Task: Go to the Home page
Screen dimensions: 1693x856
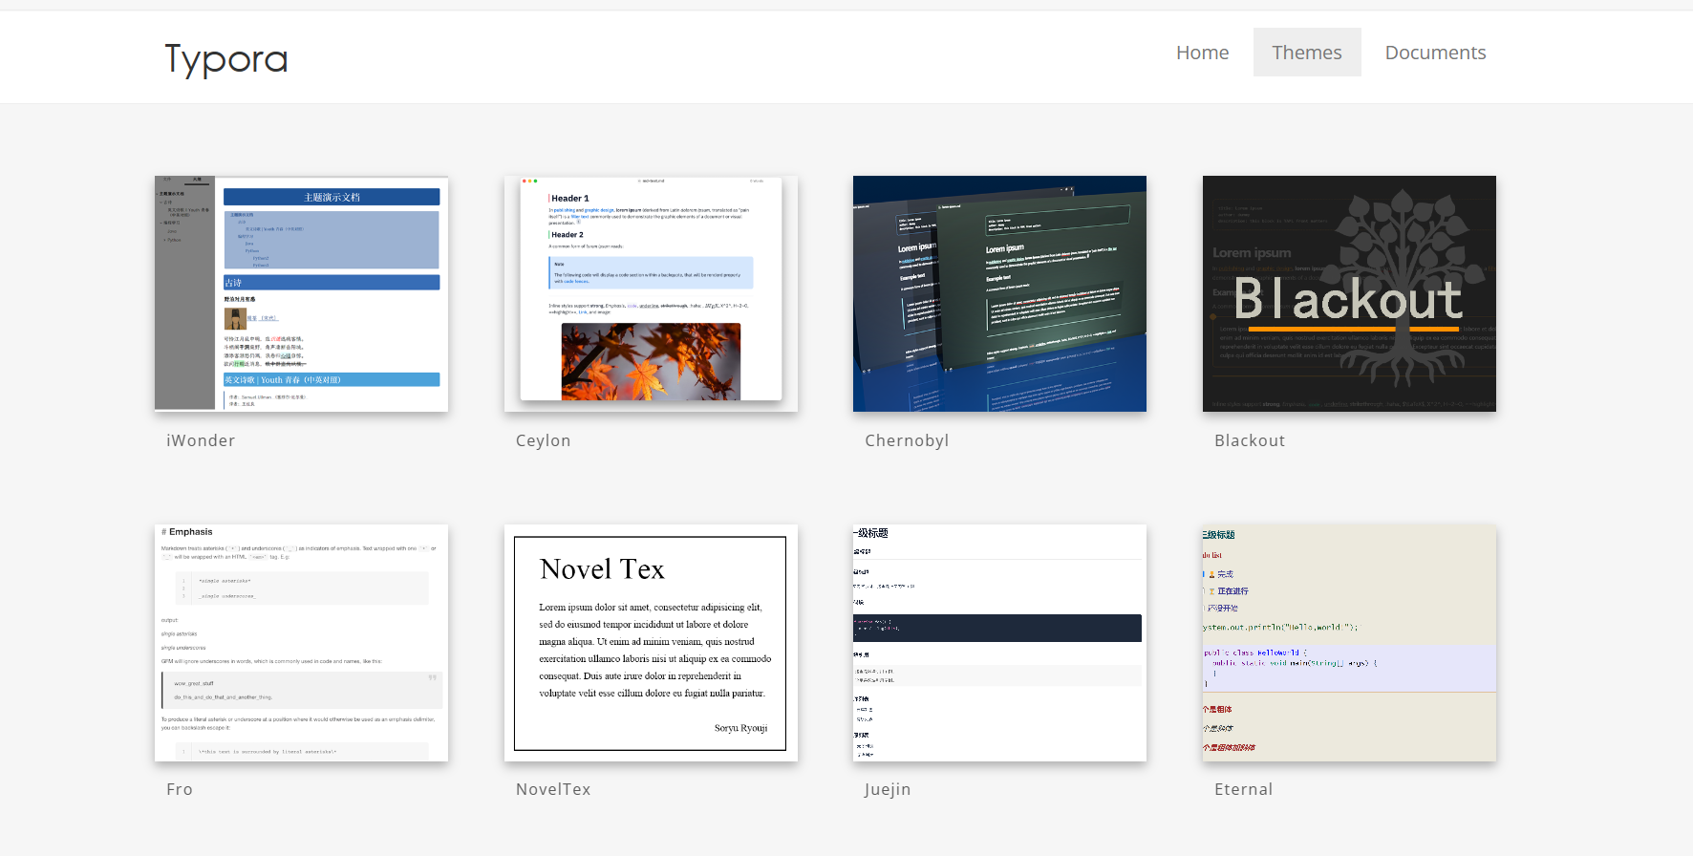Action: point(1202,53)
